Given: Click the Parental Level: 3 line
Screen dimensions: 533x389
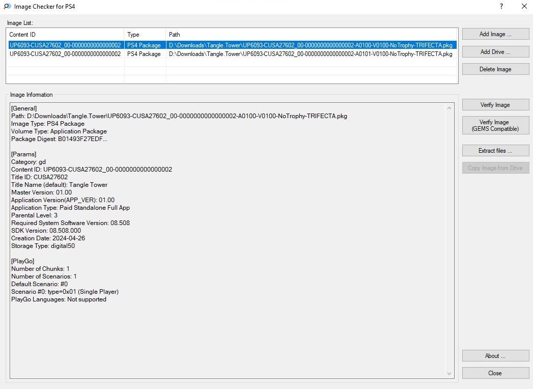Looking at the screenshot, I should pos(34,215).
